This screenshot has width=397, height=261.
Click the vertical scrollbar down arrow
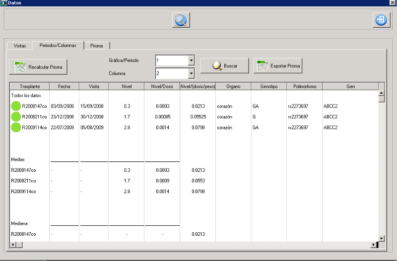[x=381, y=238]
